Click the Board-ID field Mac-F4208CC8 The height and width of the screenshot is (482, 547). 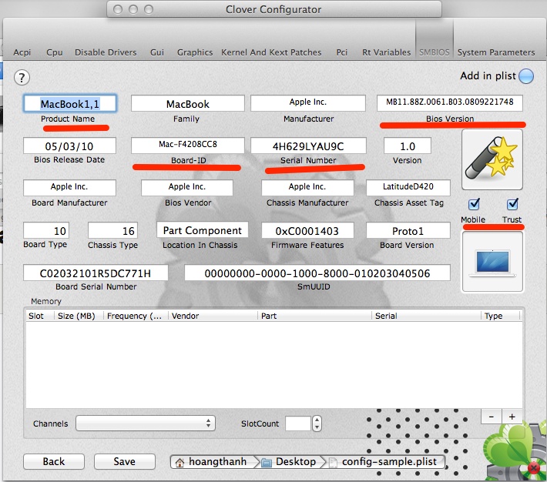[x=188, y=146]
